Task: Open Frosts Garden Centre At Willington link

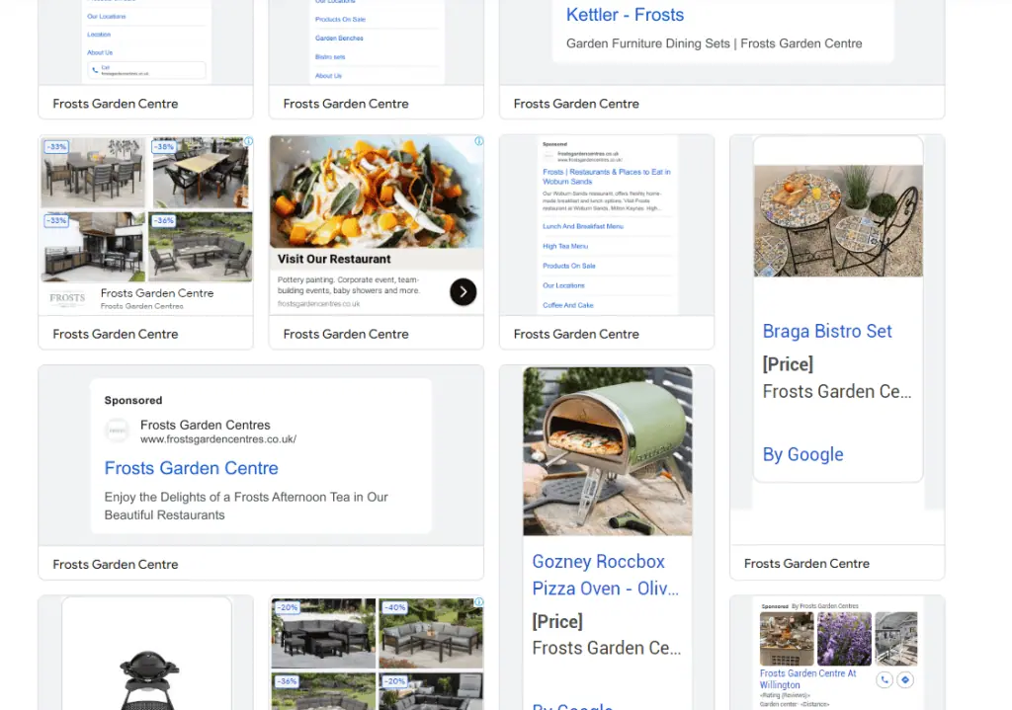Action: 807,679
